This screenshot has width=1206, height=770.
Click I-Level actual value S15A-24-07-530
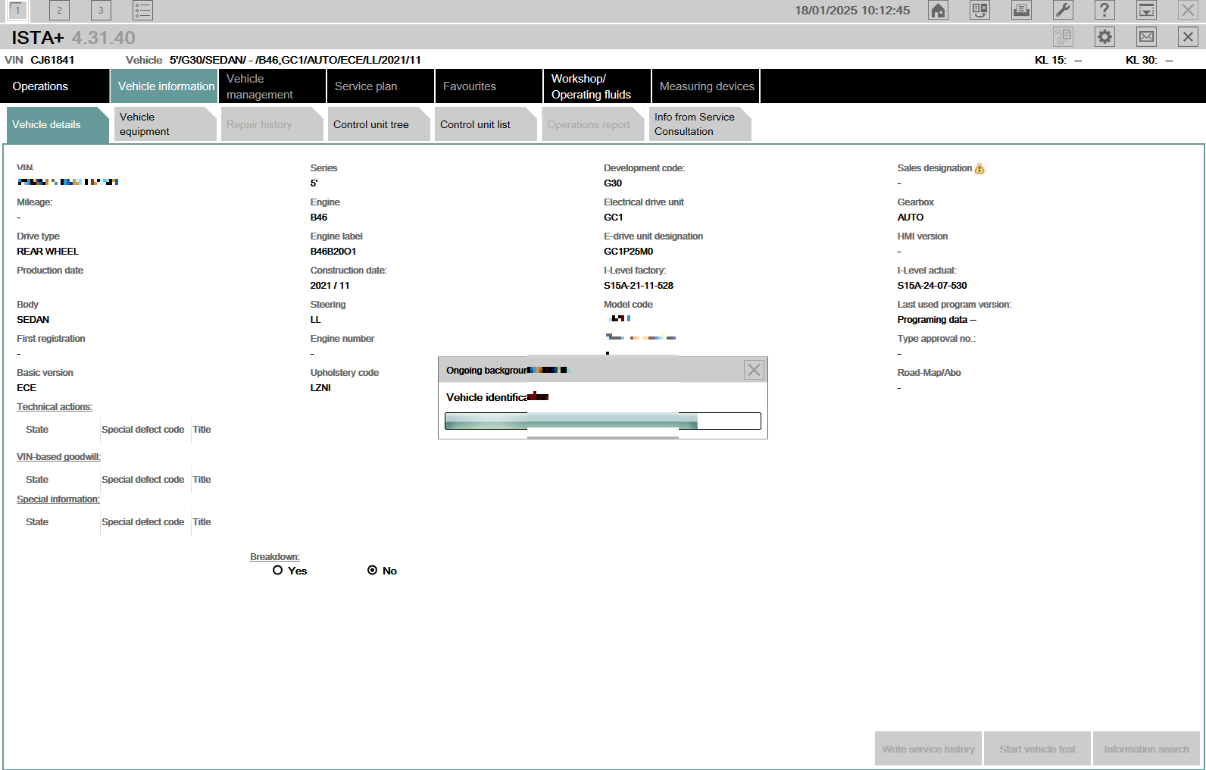click(x=932, y=286)
